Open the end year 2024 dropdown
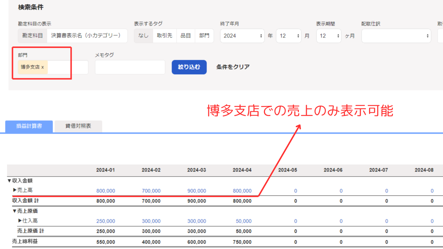The image size is (443, 249). point(242,36)
